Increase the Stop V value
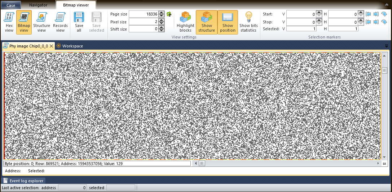Image resolution: width=392 pixels, height=192 pixels. (x=319, y=20)
